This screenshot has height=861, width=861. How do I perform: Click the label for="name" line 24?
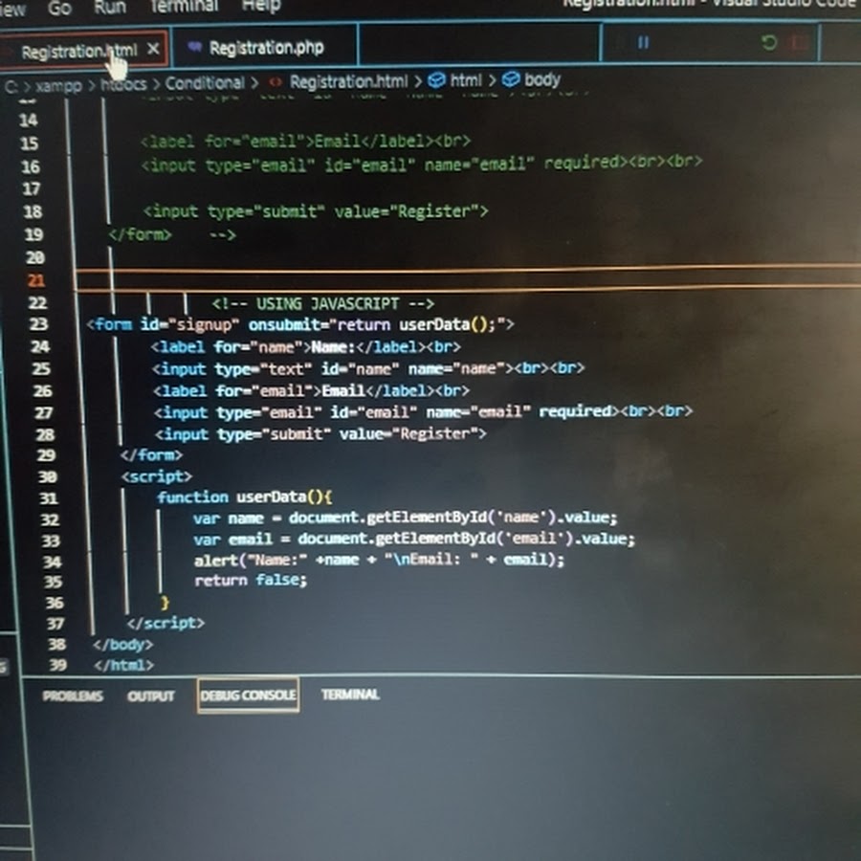pyautogui.click(x=306, y=347)
